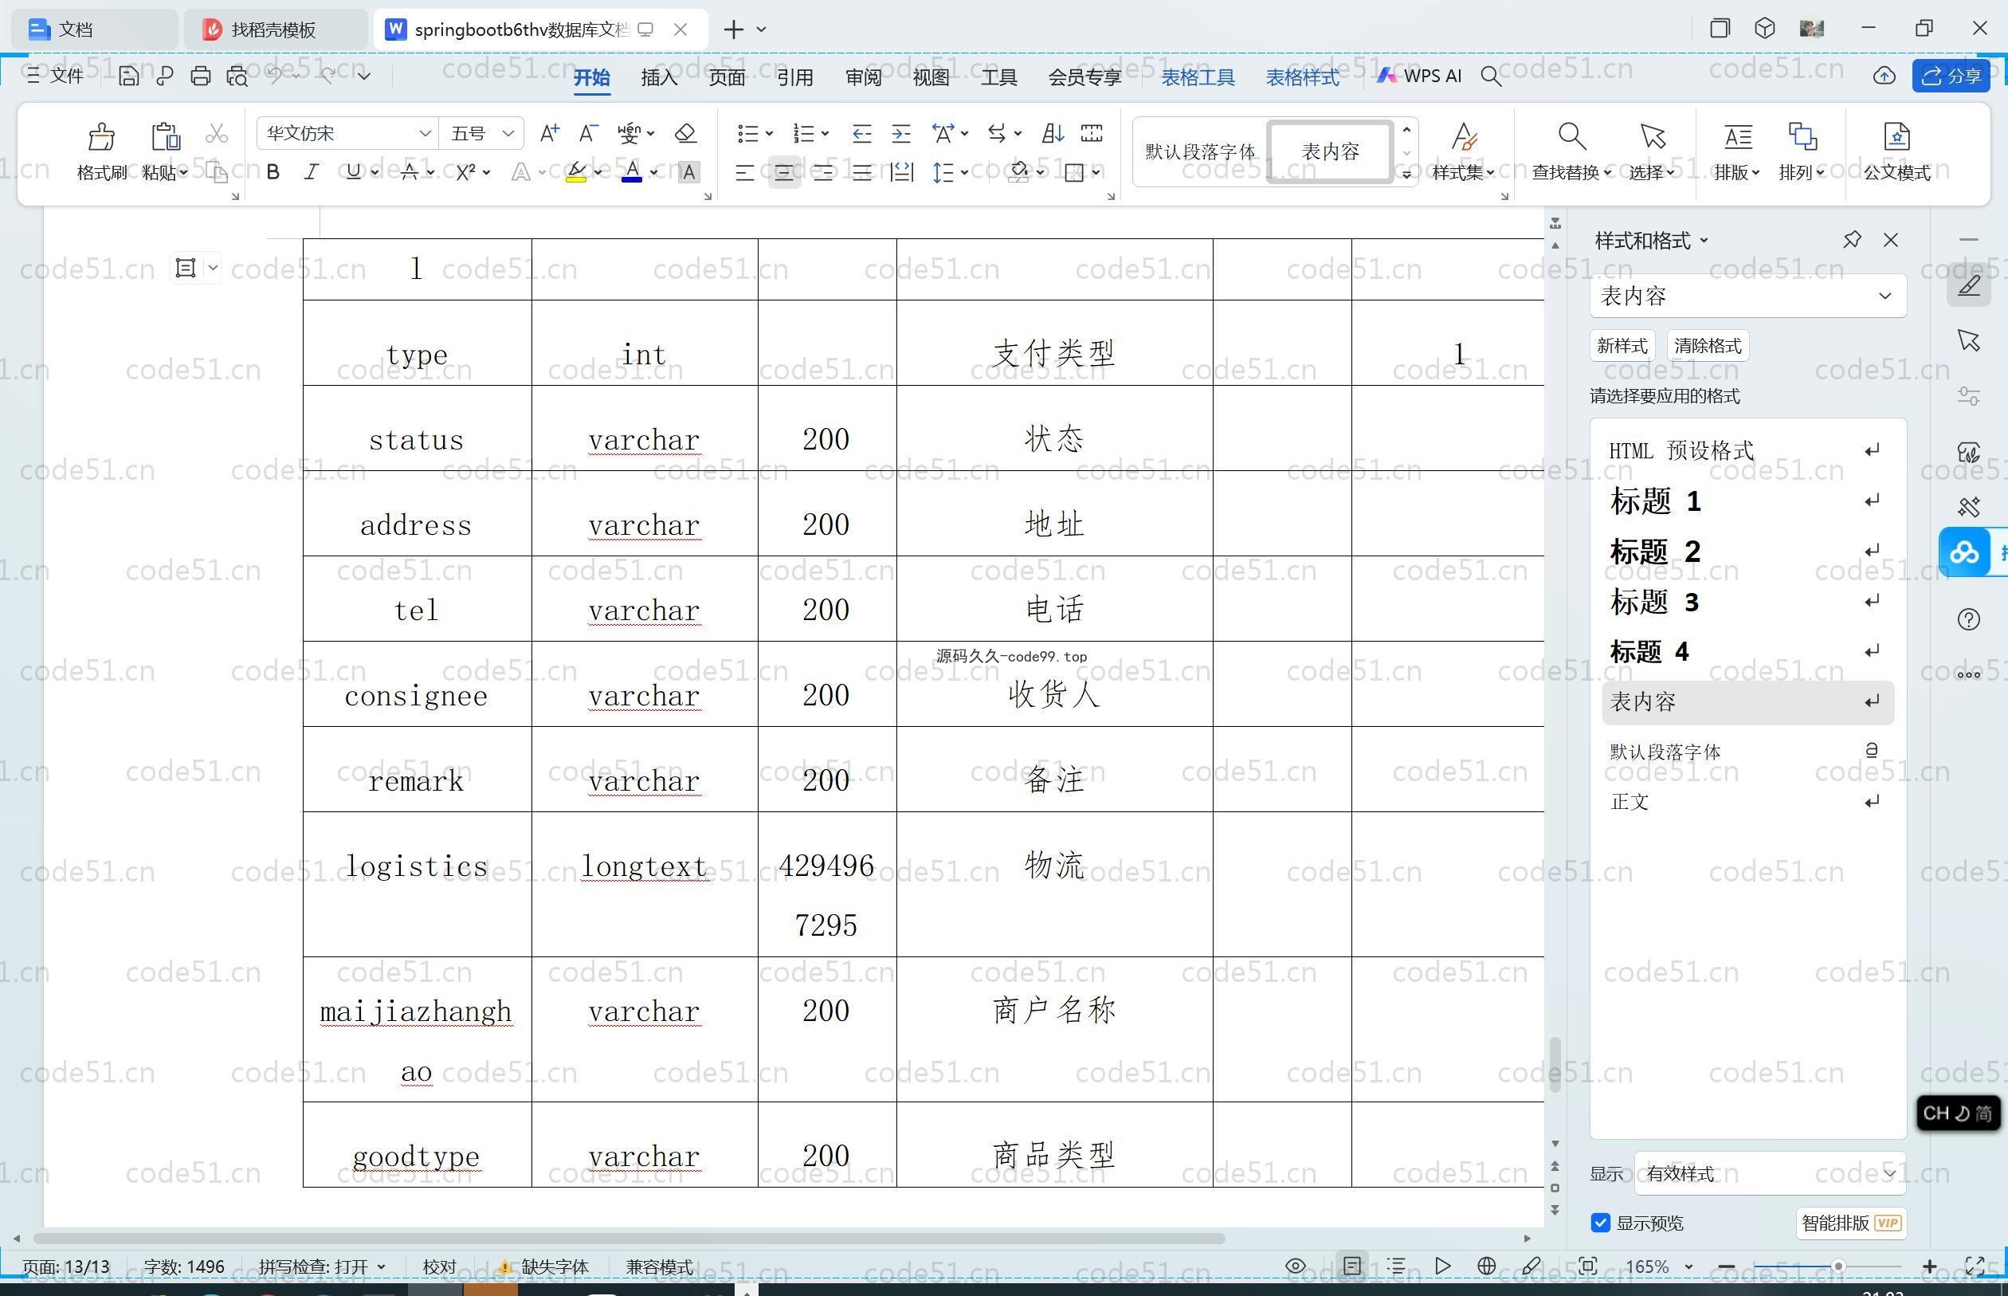Click the Print Preview icon
The width and height of the screenshot is (2008, 1296).
[237, 76]
